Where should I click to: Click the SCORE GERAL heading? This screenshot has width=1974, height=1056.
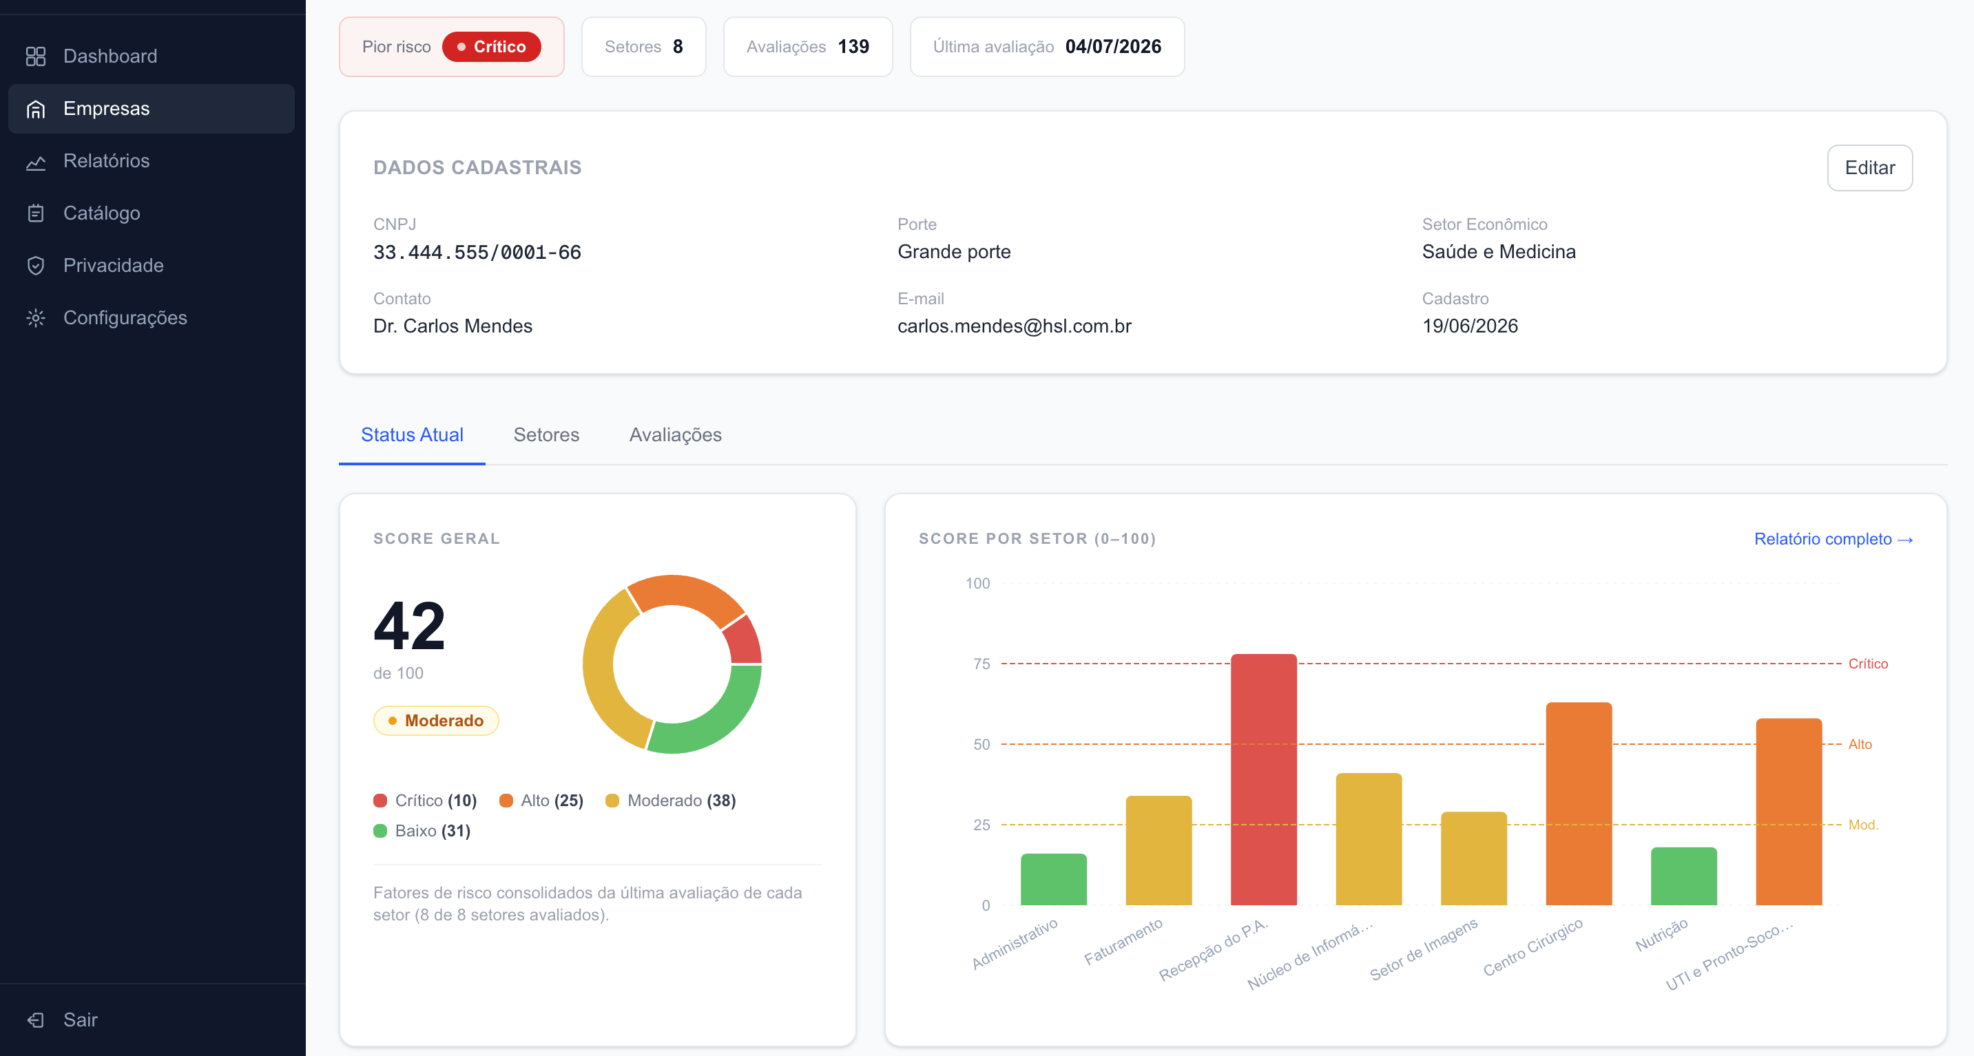coord(436,539)
